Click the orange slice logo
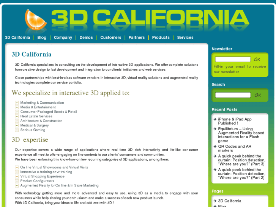The width and height of the screenshot is (276, 207). [x=36, y=20]
